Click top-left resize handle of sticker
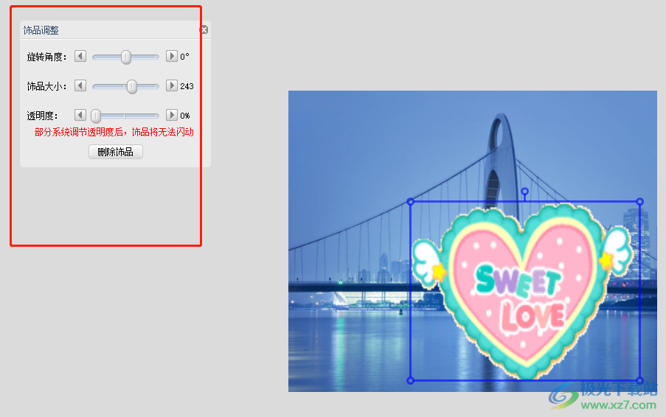Screen dimensions: 666x417 pos(410,201)
